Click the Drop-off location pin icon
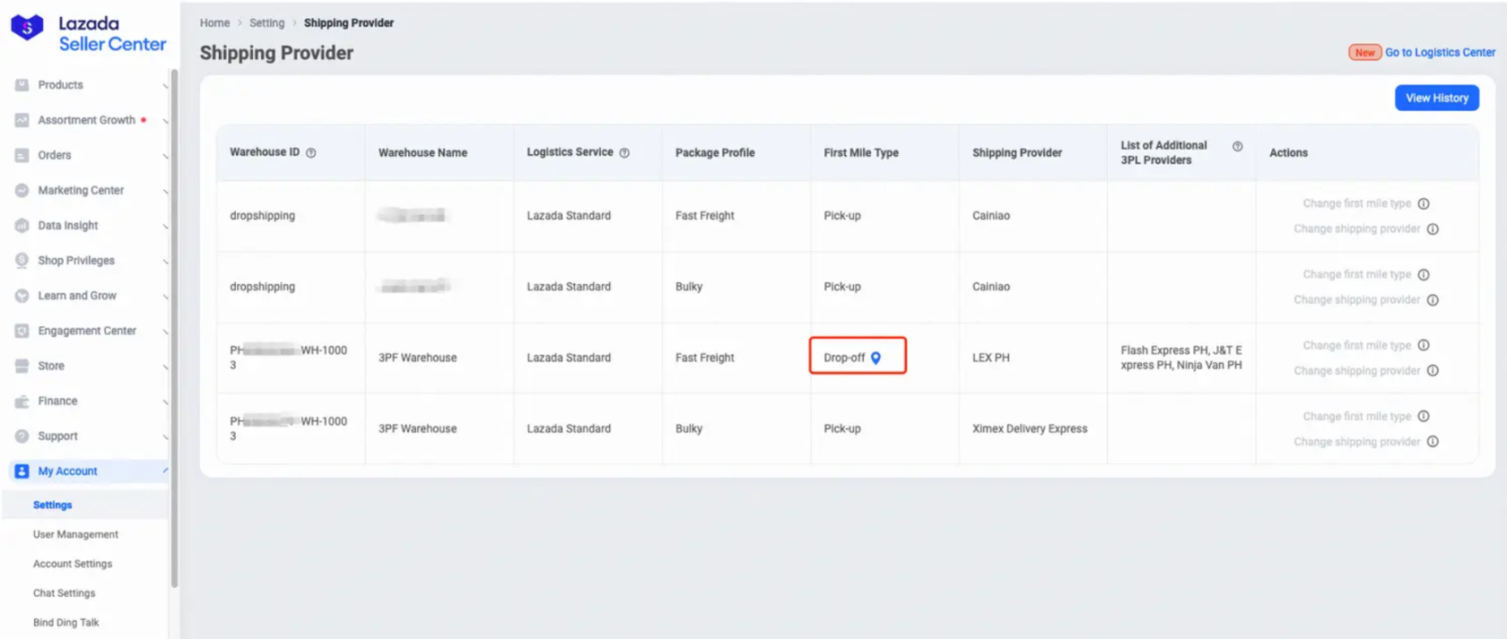 point(876,358)
